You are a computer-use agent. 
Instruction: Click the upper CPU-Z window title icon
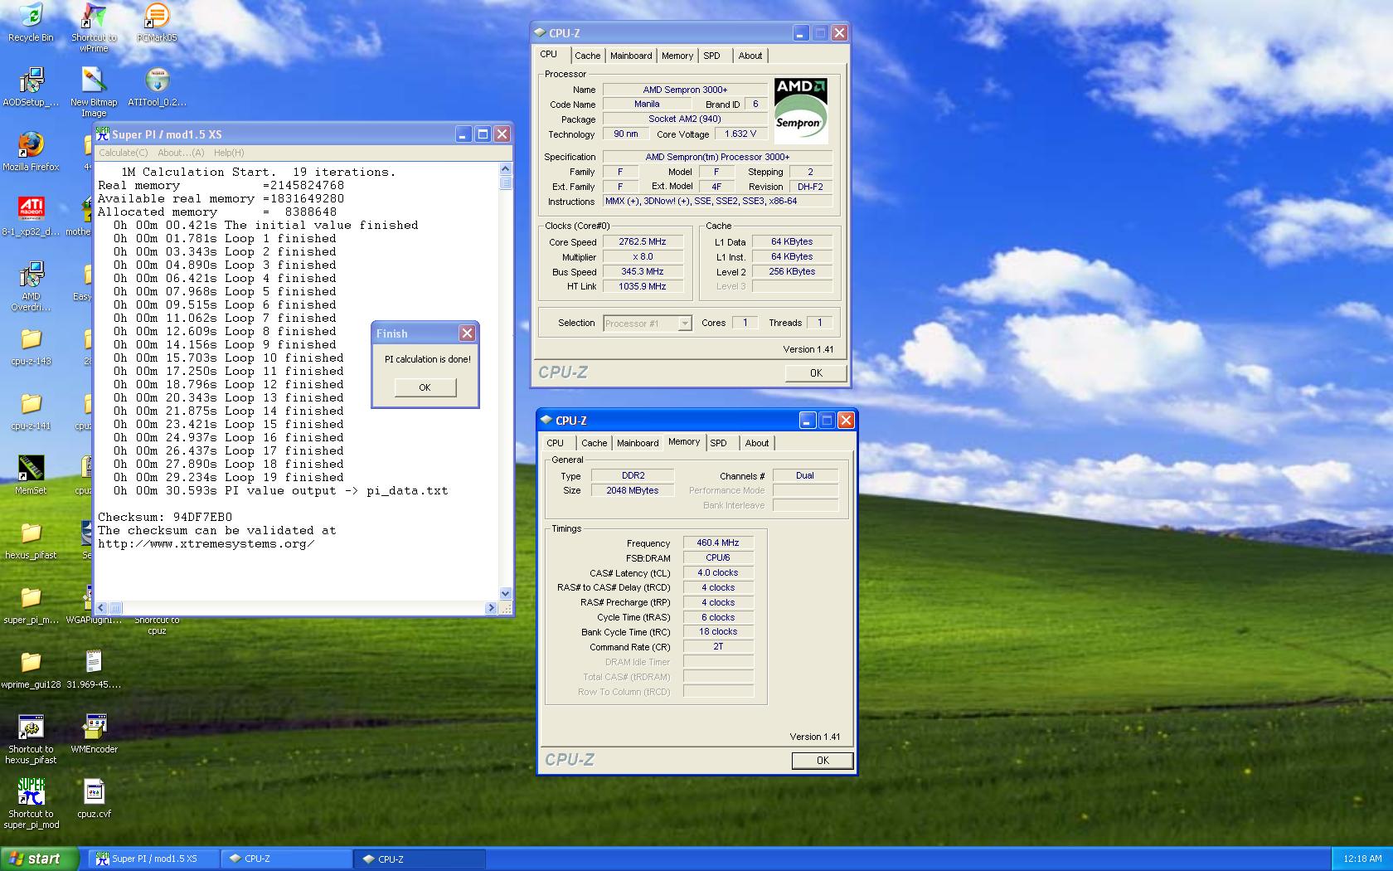coord(540,33)
